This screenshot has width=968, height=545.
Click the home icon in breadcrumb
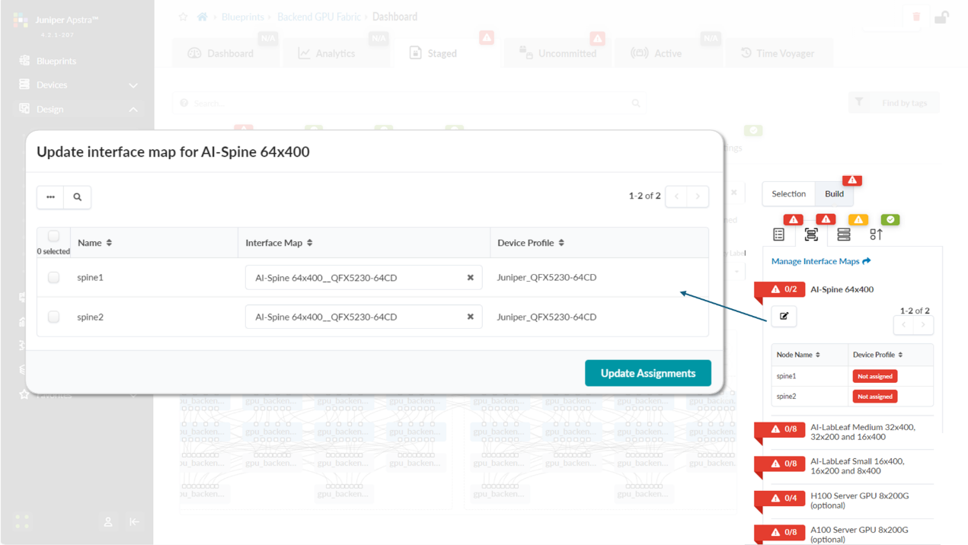point(203,17)
